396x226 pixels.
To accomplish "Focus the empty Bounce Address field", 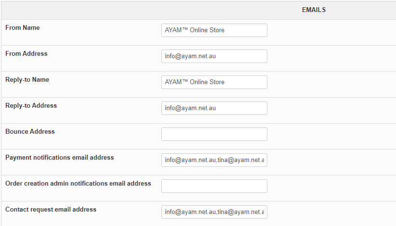I will click(x=214, y=134).
